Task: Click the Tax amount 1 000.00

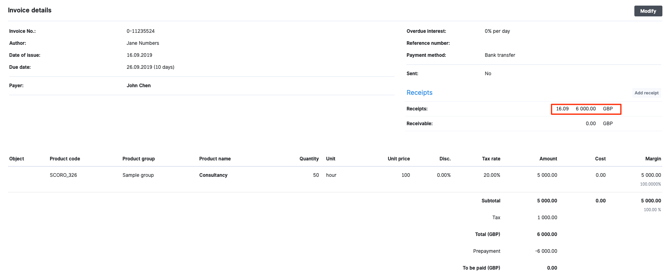Action: [x=547, y=218]
